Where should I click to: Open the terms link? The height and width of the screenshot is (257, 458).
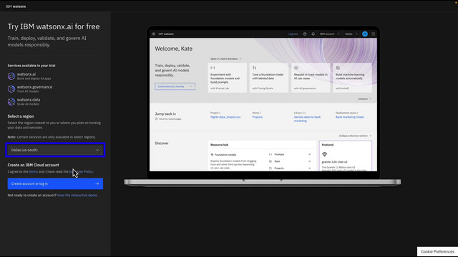pyautogui.click(x=34, y=171)
